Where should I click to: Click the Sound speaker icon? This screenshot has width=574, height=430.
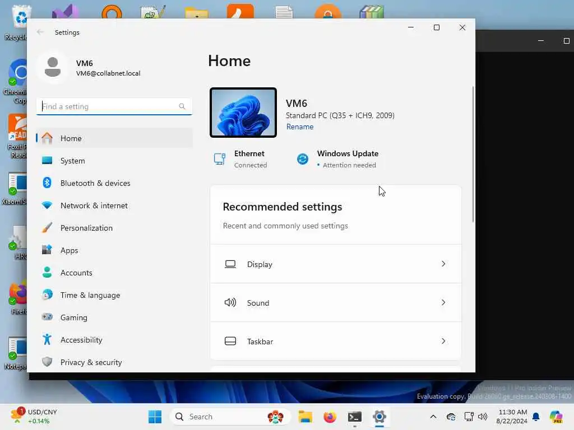230,302
